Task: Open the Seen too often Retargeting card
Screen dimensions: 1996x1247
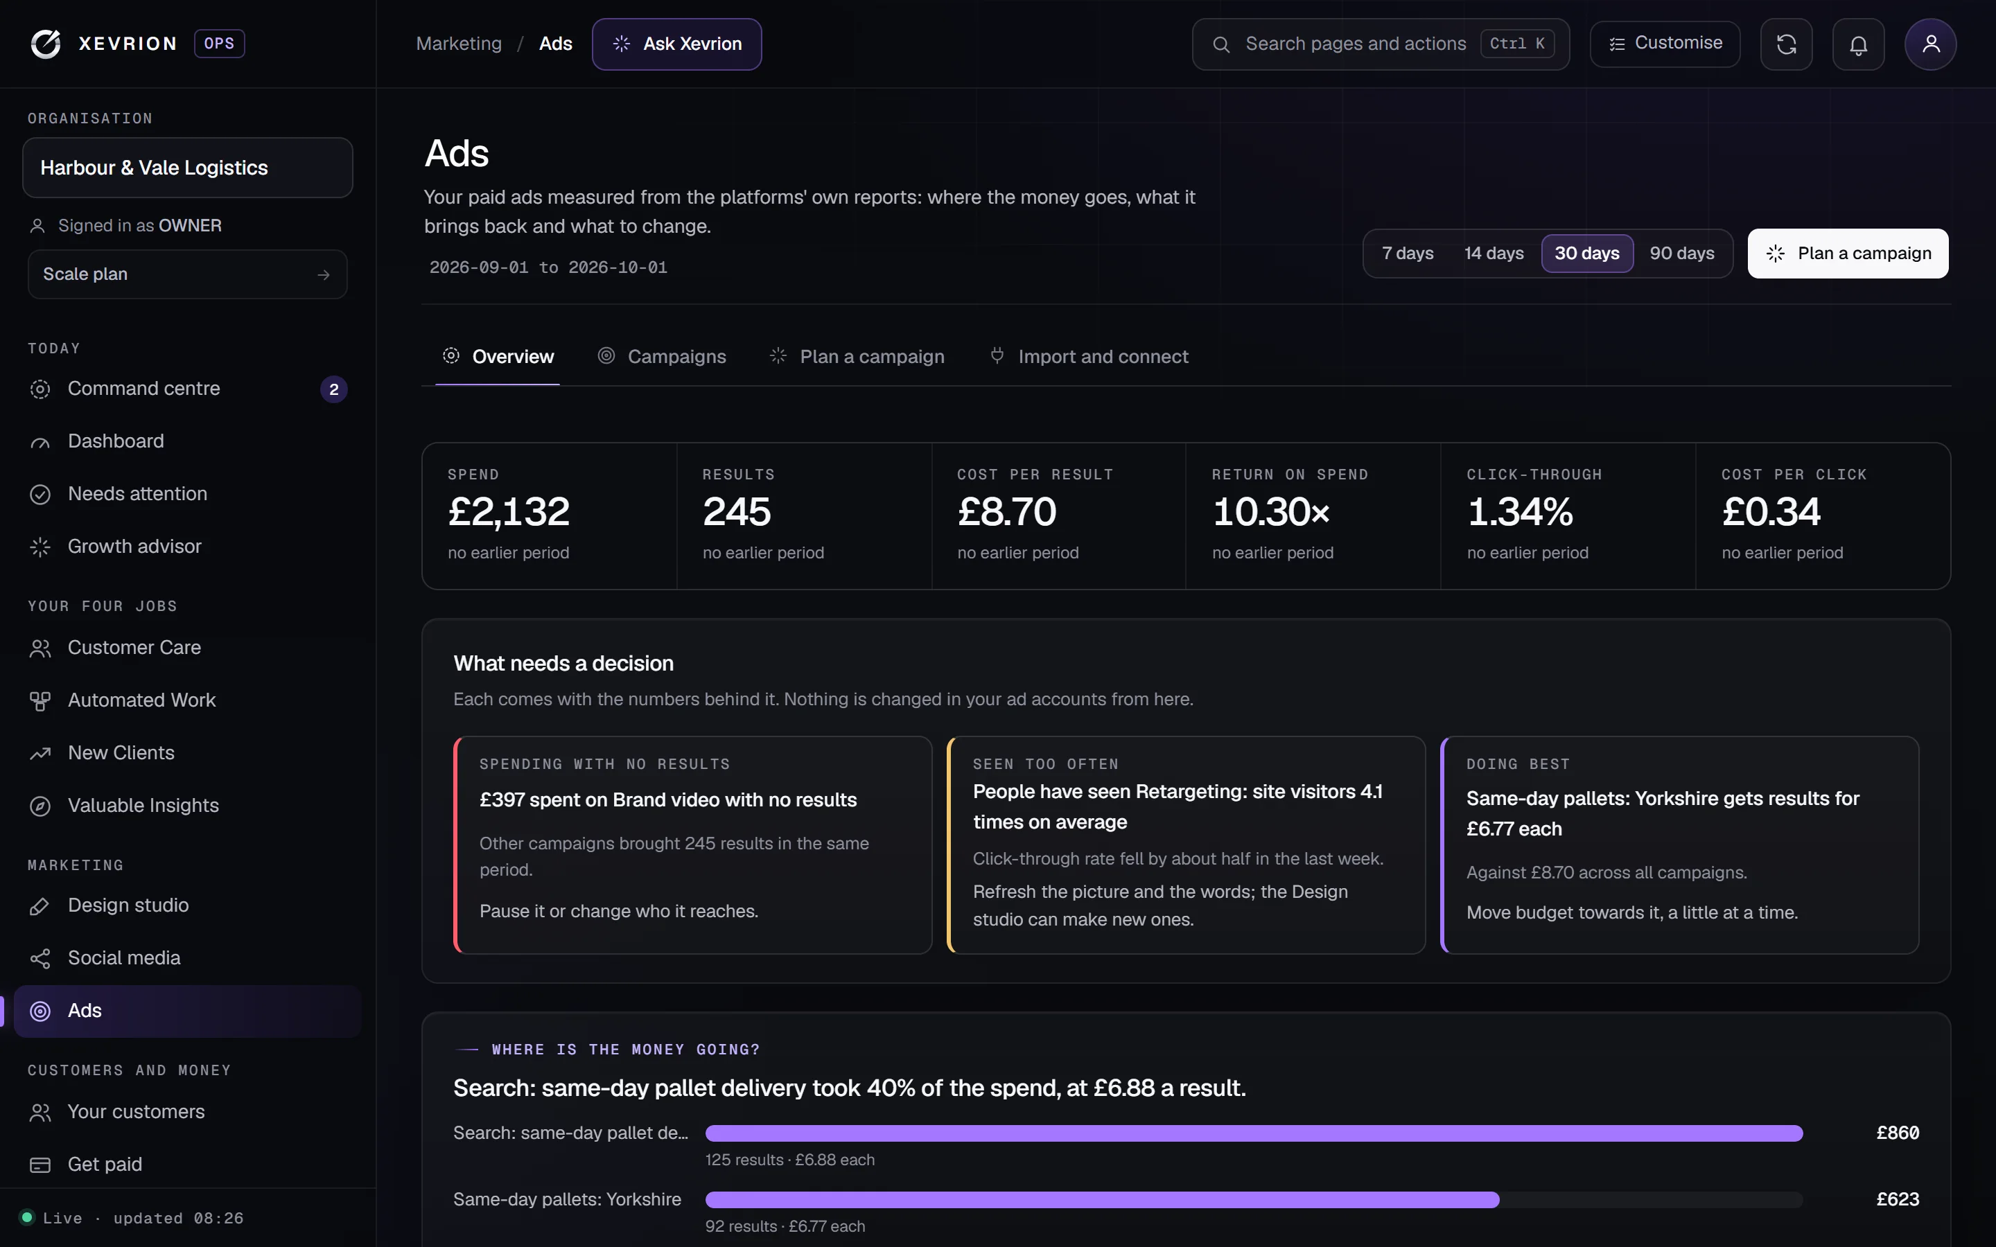Action: point(1186,844)
